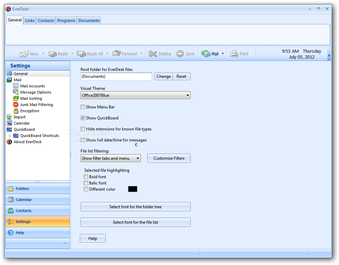Screen dimensions: 339x265
Task: Select the General settings icon in tree
Action: coord(9,74)
